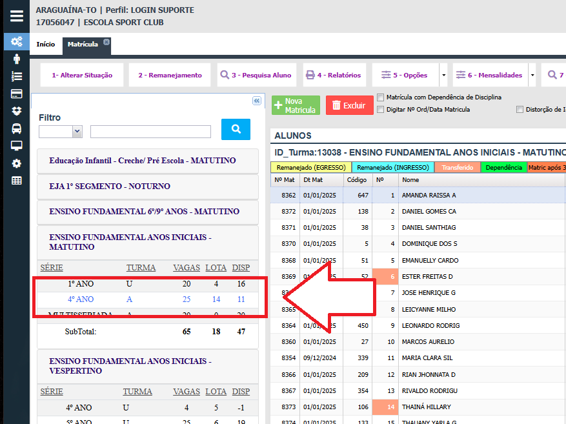Select the 1º ANO turma U row
The width and height of the screenshot is (566, 424).
tap(148, 284)
